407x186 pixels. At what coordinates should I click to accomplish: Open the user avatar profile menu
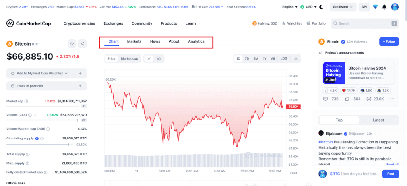click(395, 7)
